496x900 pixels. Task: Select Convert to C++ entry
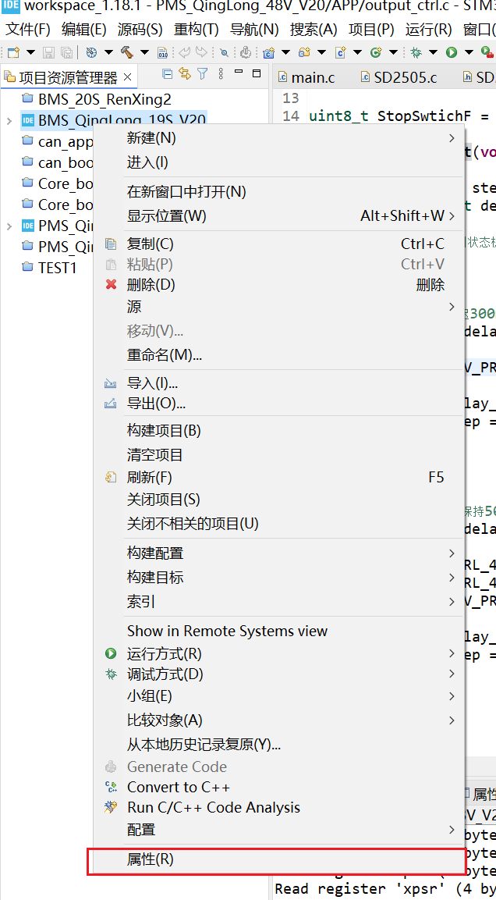click(278, 787)
